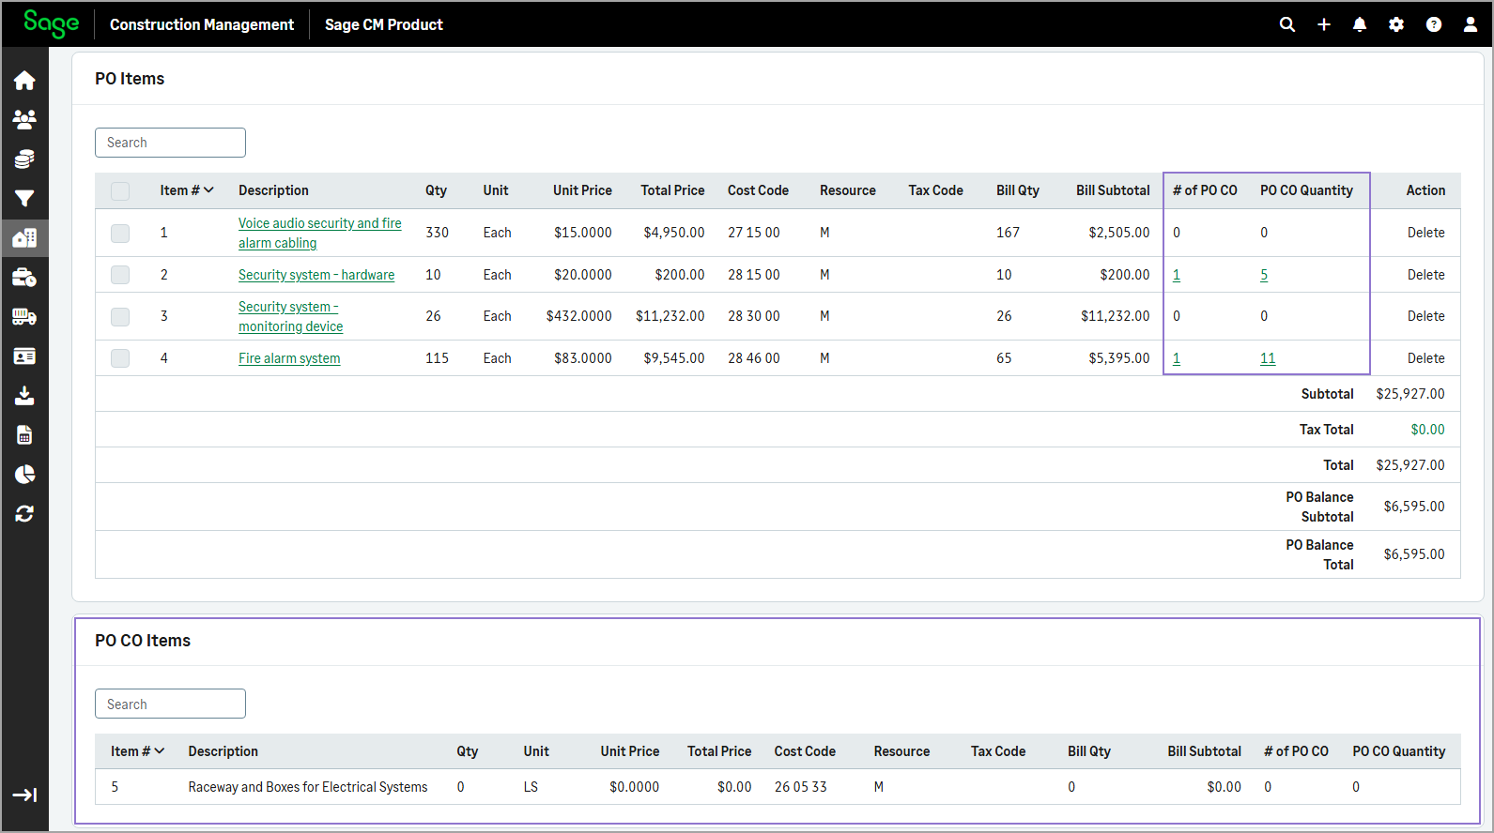Check the Security system - hardware row checkbox
This screenshot has width=1494, height=833.
(120, 275)
